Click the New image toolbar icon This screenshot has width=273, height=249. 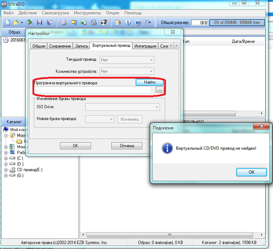tap(7, 23)
